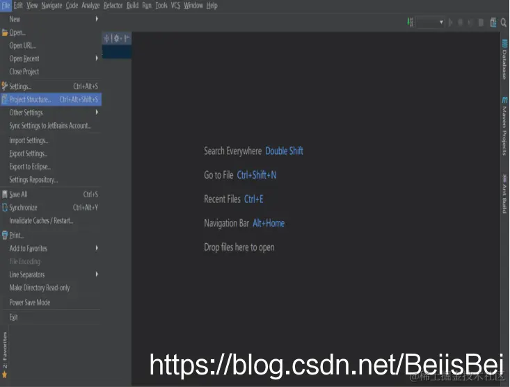Open the Window menu

(193, 6)
